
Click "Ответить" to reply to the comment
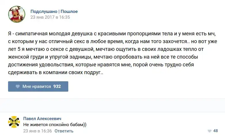64,131
